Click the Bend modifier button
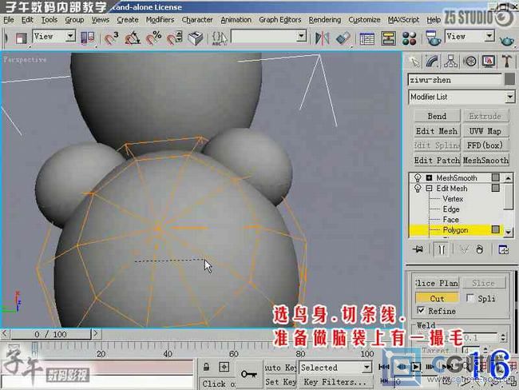 (x=437, y=117)
